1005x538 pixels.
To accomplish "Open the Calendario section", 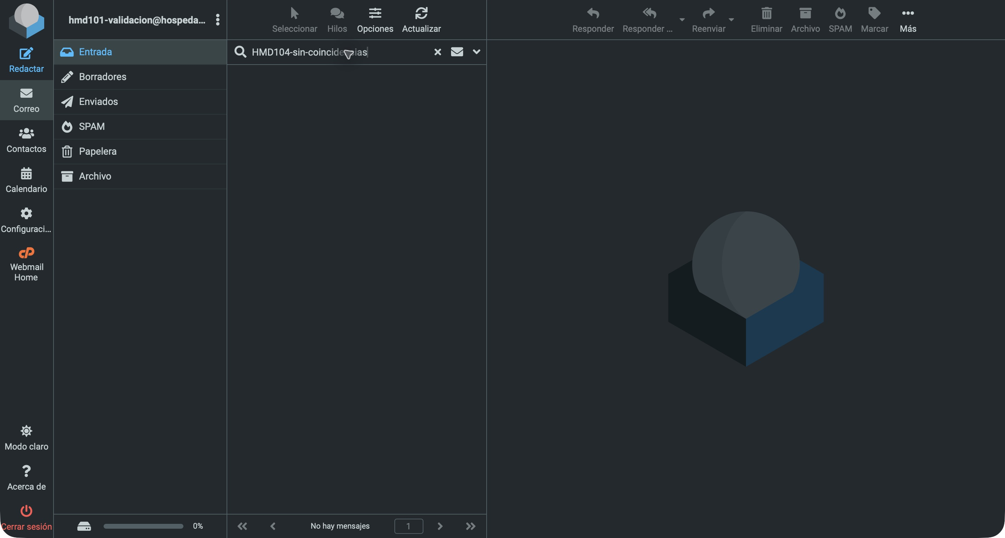I will click(x=26, y=180).
